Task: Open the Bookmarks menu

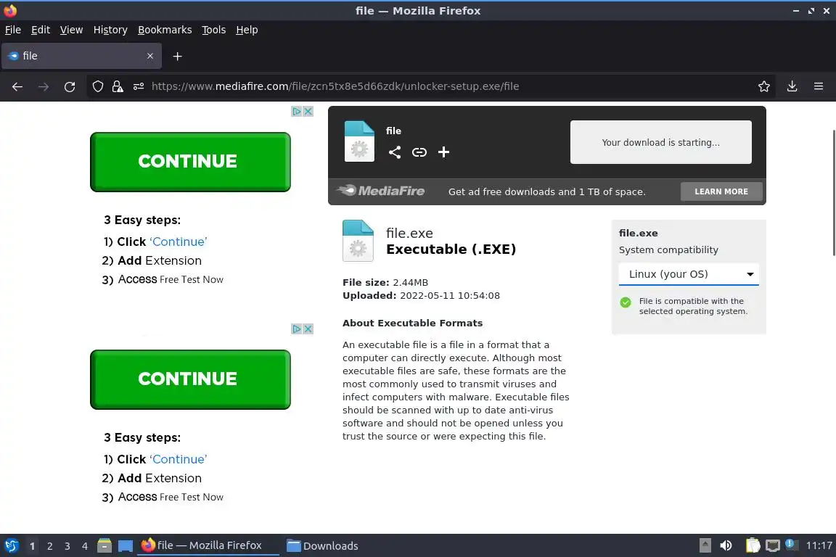Action: 165,30
